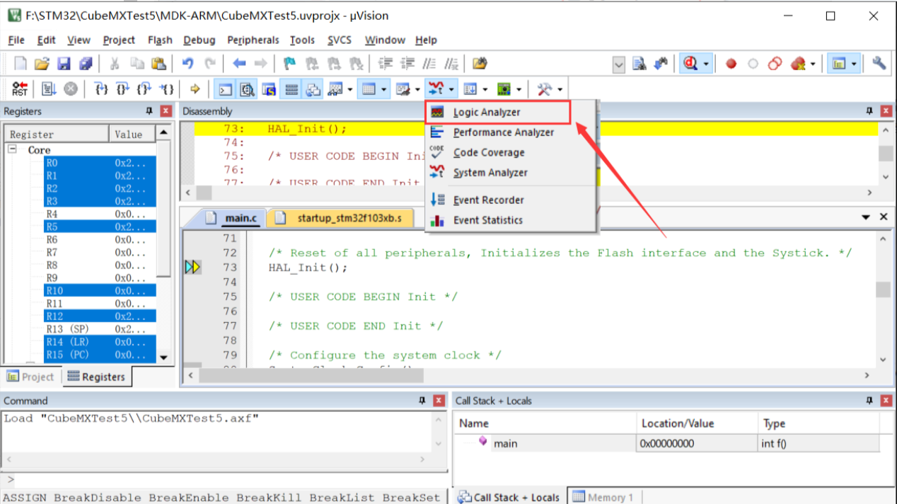
Task: Collapse the Core node in Registers tree
Action: [12, 149]
